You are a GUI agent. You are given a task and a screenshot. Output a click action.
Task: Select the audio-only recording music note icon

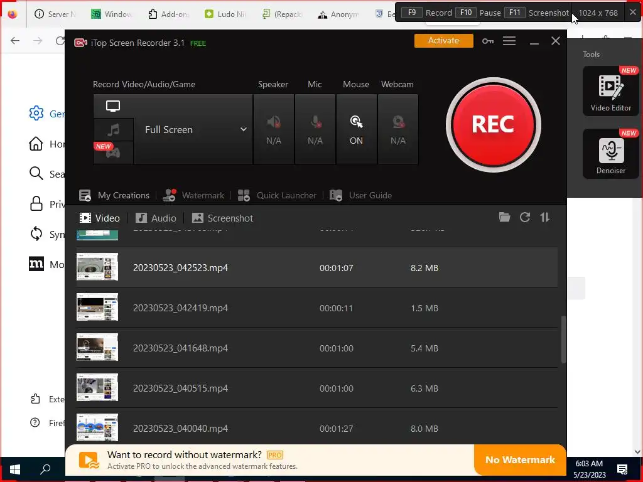click(x=113, y=130)
